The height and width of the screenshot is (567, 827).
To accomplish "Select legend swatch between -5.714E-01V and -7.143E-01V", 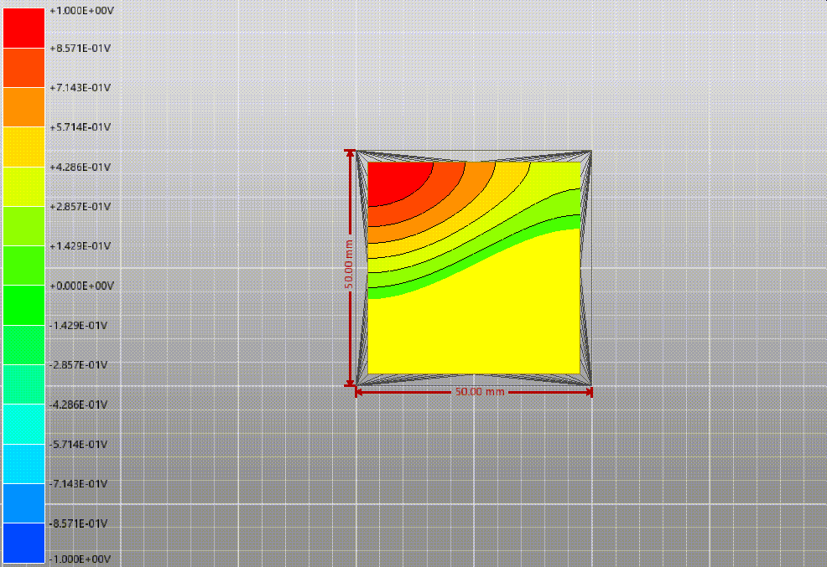I will click(23, 464).
